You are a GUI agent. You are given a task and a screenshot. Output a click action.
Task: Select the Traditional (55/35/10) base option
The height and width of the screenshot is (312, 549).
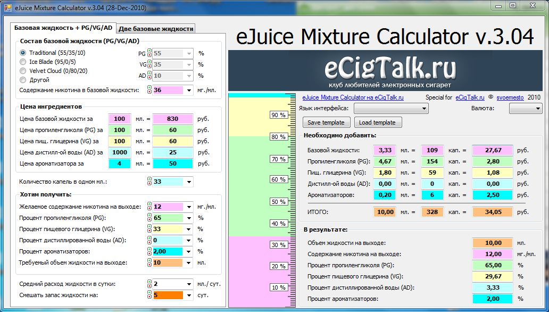pyautogui.click(x=23, y=53)
